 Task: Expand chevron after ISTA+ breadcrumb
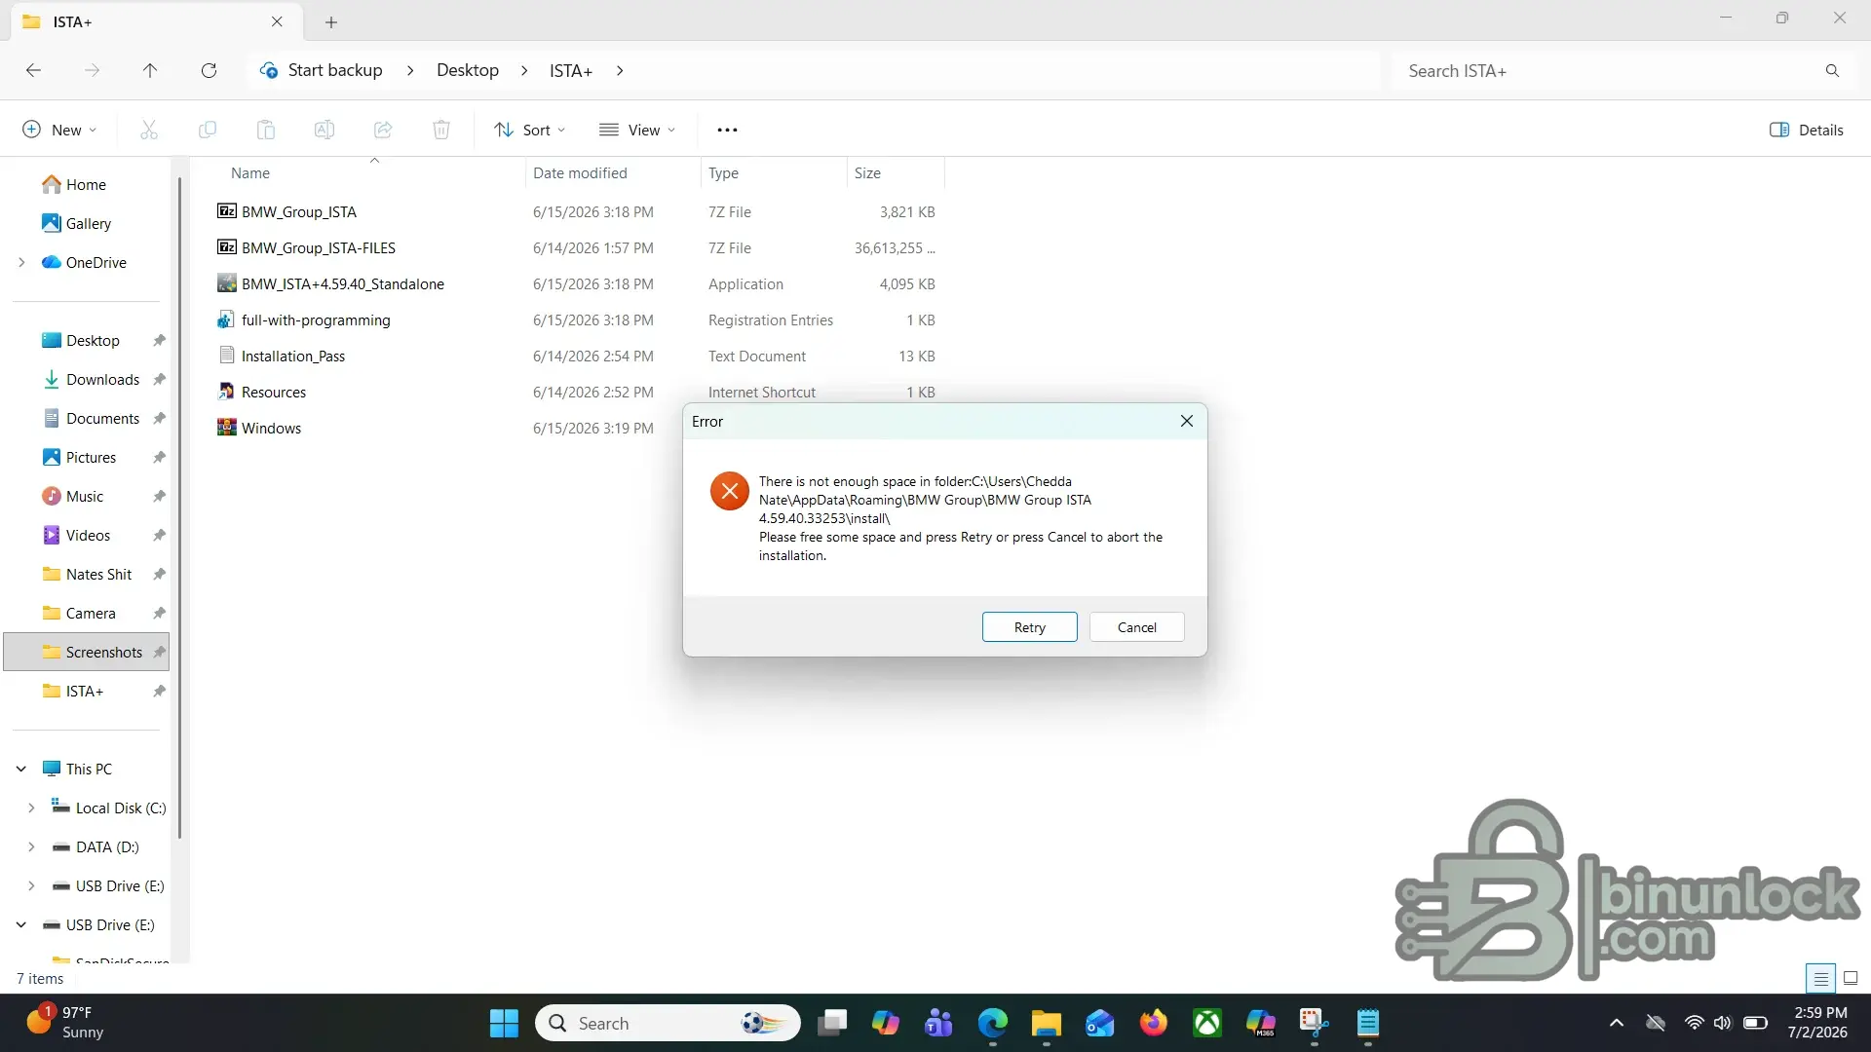tap(620, 70)
